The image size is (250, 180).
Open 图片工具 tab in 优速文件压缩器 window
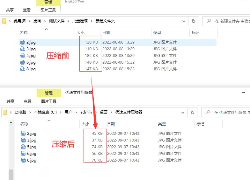coord(49,101)
